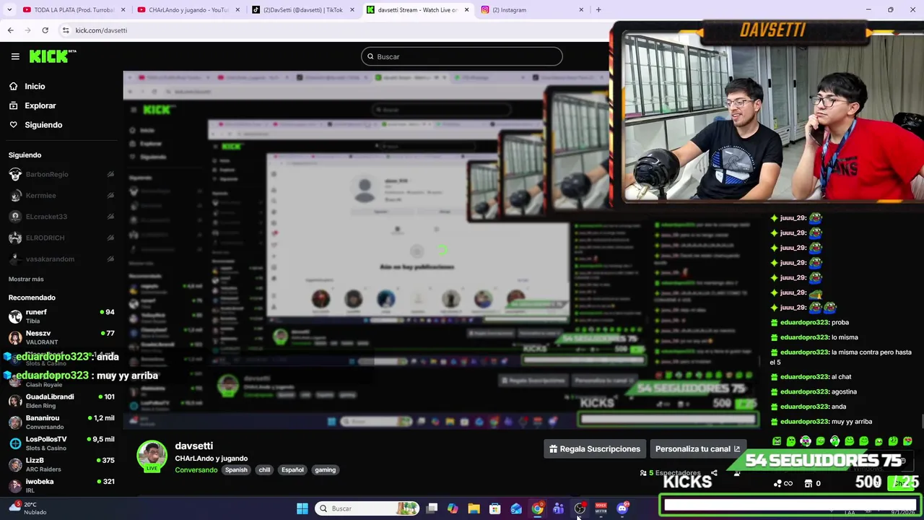Open Discord from the taskbar

pos(622,508)
